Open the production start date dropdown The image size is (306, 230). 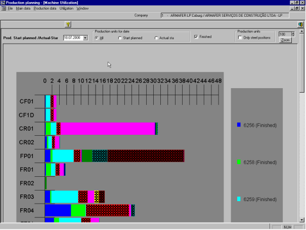85,37
